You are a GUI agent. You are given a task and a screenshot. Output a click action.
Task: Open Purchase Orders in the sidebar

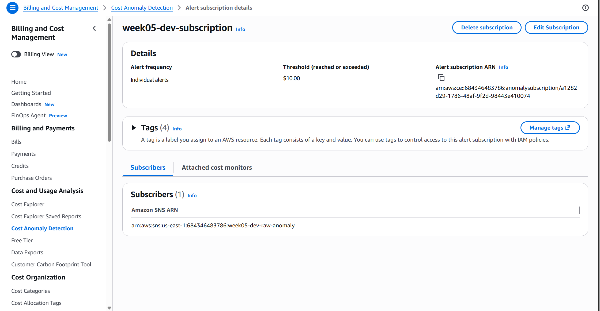point(32,178)
